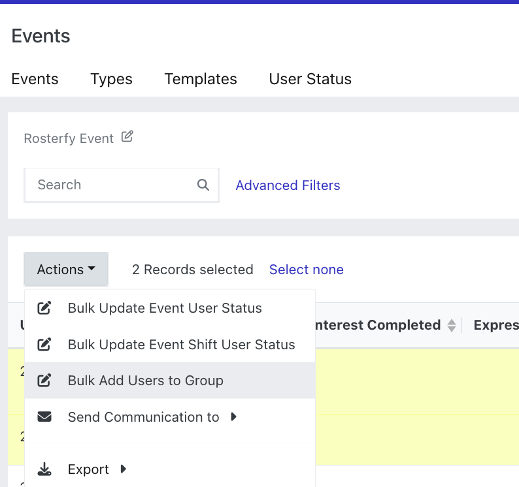Click the envelope icon for Send Communication
This screenshot has height=487, width=519.
44,417
